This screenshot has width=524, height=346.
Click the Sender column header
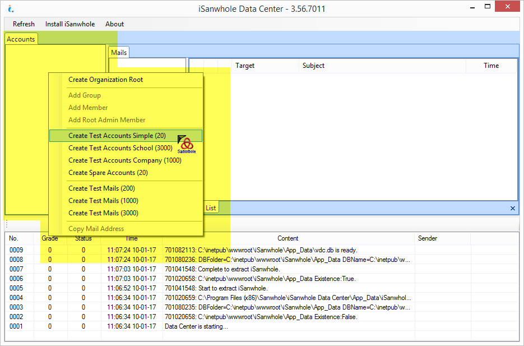[x=443, y=238]
